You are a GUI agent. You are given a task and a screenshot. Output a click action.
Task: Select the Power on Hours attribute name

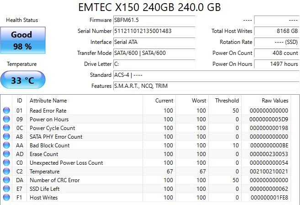(49, 119)
